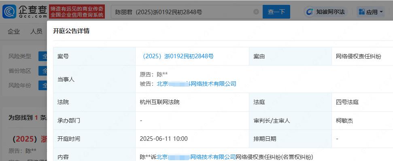Image resolution: width=393 pixels, height=161 pixels.
Task: Select the 承办部门 label cell
Action: pyautogui.click(x=94, y=121)
